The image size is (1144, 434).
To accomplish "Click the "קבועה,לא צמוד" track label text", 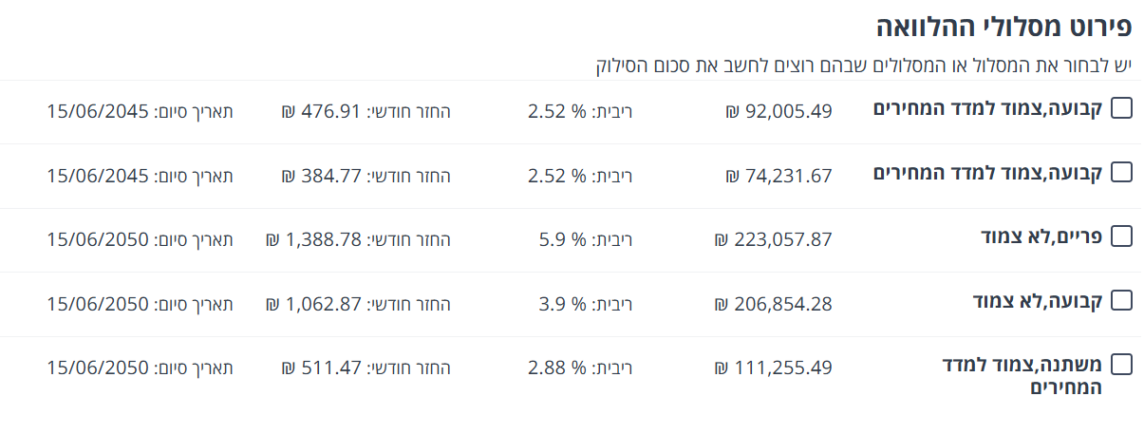I will point(1037,302).
